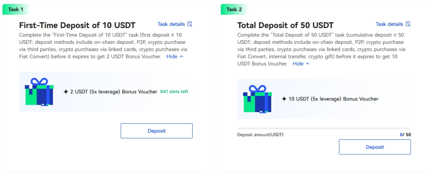Click the "Total Deposit of 50 USDT" heading
The height and width of the screenshot is (175, 425).
(285, 25)
